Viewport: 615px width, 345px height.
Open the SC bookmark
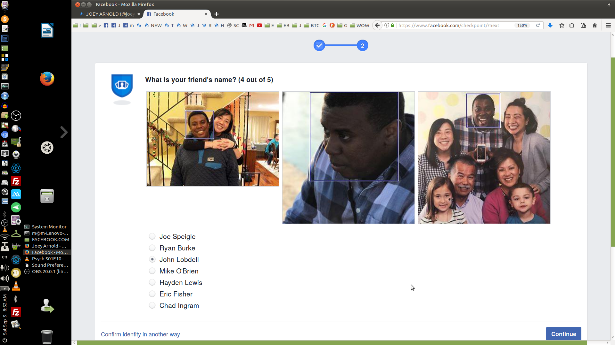tap(233, 25)
